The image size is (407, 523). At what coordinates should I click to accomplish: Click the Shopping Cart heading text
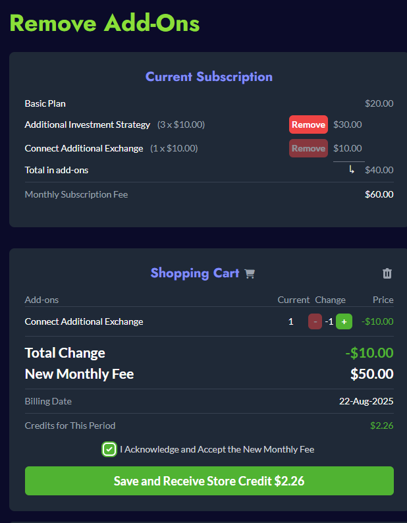[195, 273]
